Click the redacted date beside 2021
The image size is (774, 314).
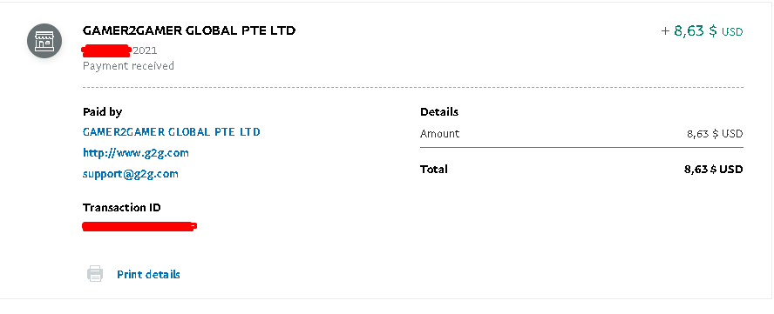[x=106, y=50]
